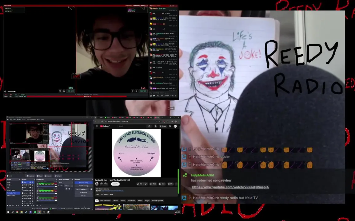This screenshot has width=355, height=221.
Task: Open redeemed song review YouTube link
Action: 230,187
